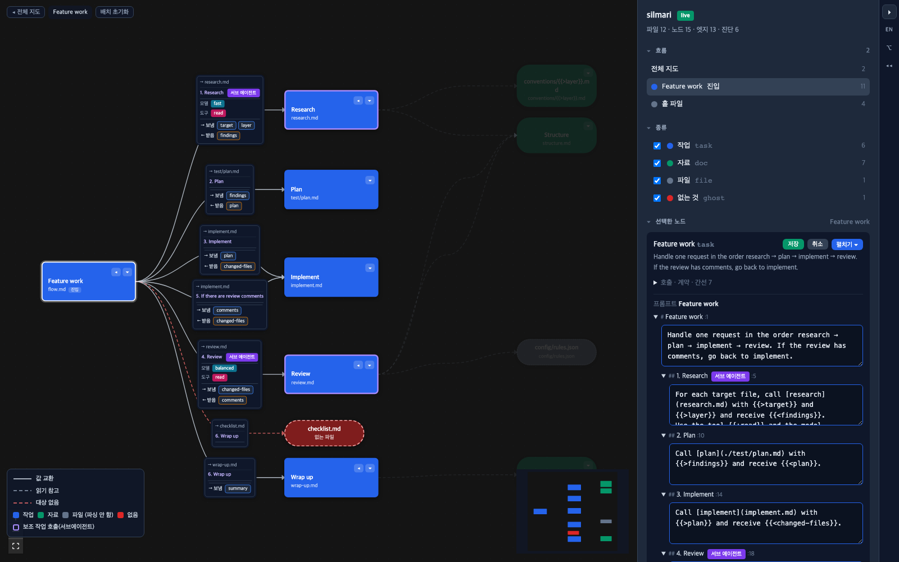899x562 pixels.
Task: Click the Feature work breadcrumb item
Action: click(x=70, y=12)
